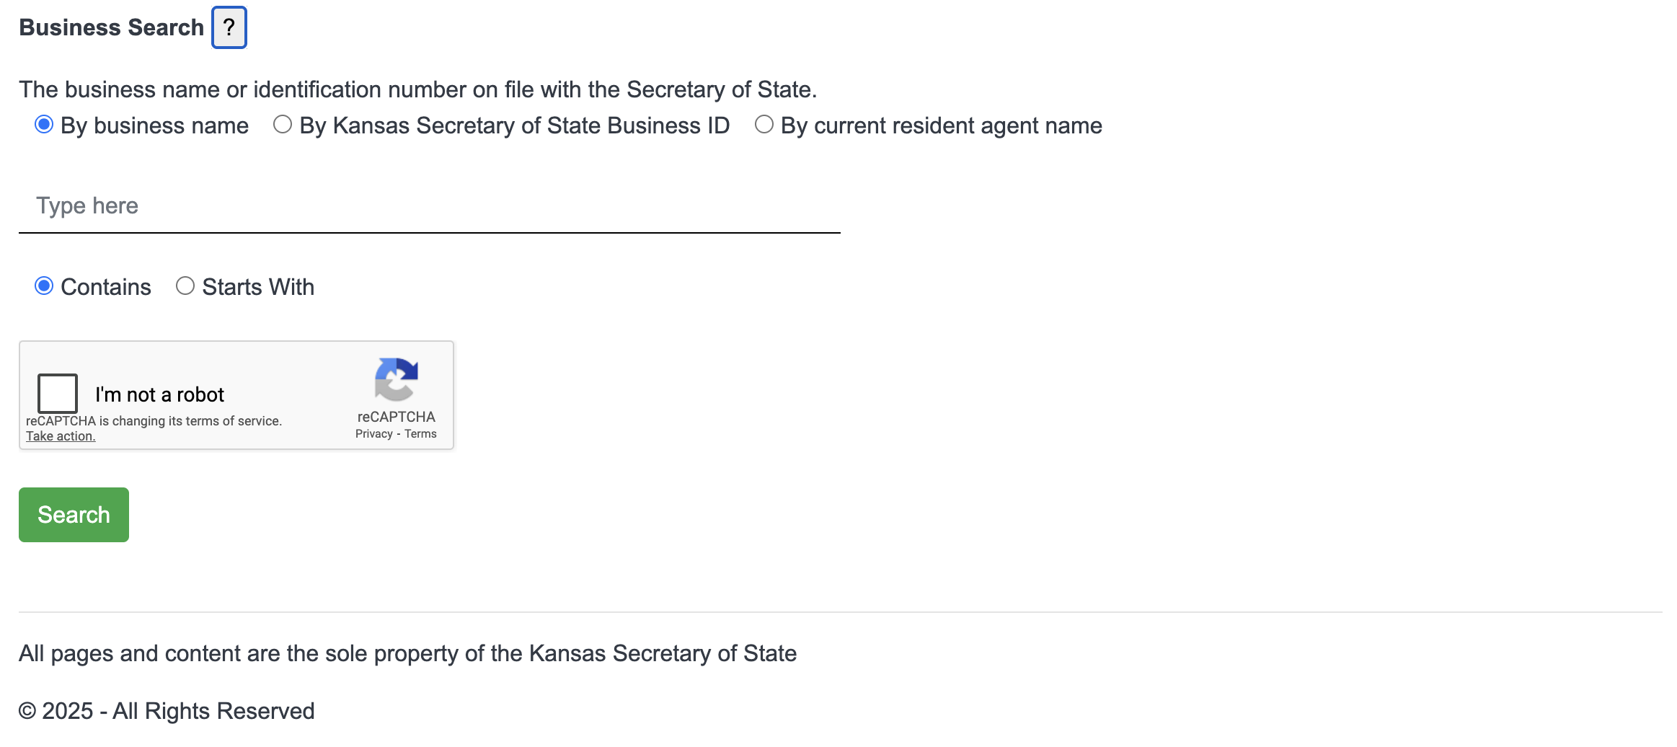Click the Secretary of State description sentence
Screen dimensions: 1677x747
[417, 89]
